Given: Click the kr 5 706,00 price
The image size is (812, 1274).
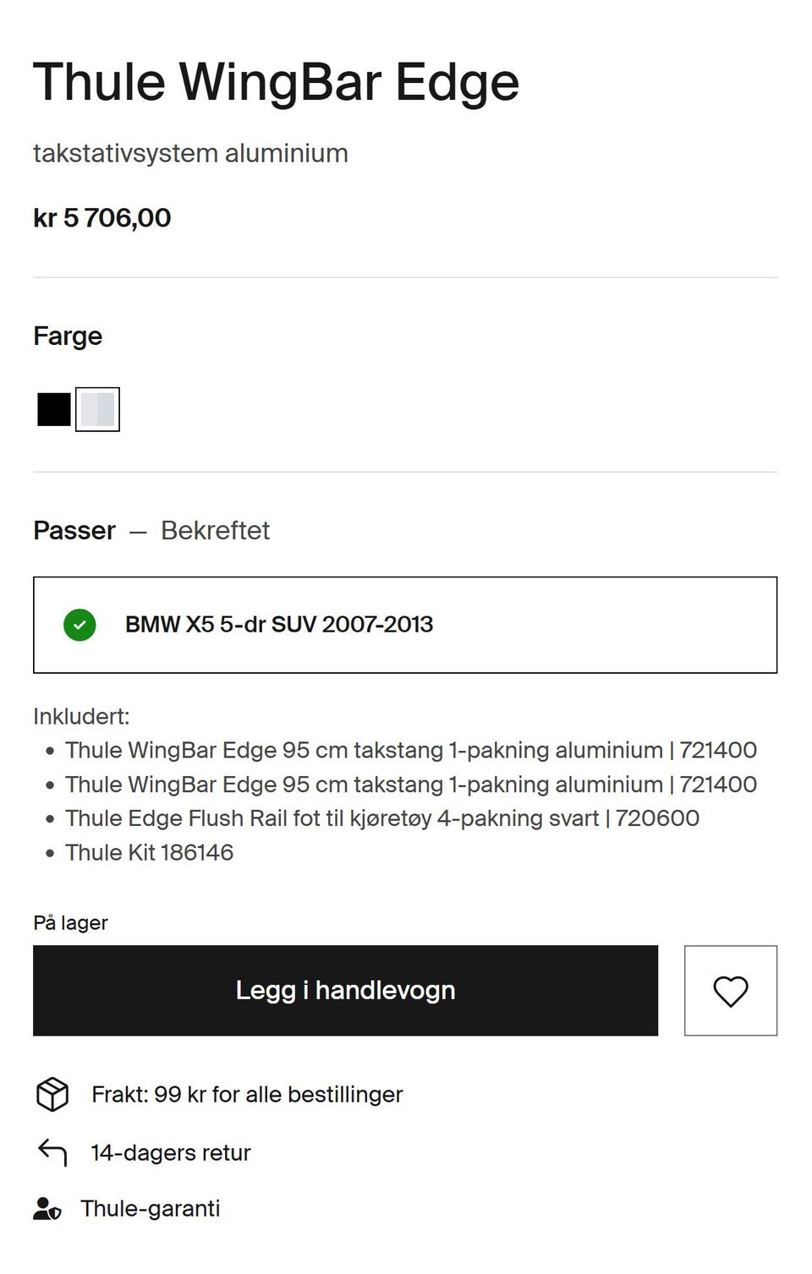Looking at the screenshot, I should (102, 218).
